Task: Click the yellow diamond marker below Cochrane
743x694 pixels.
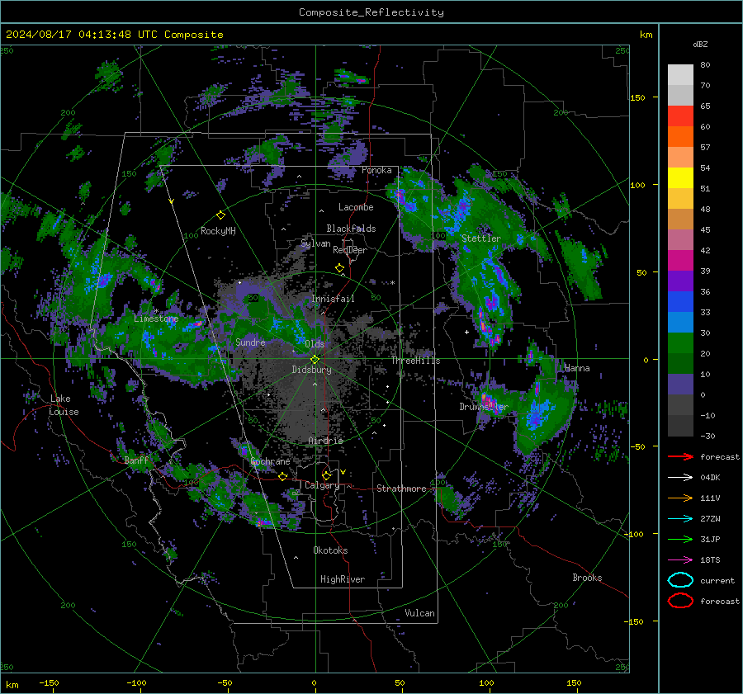Action: point(283,476)
